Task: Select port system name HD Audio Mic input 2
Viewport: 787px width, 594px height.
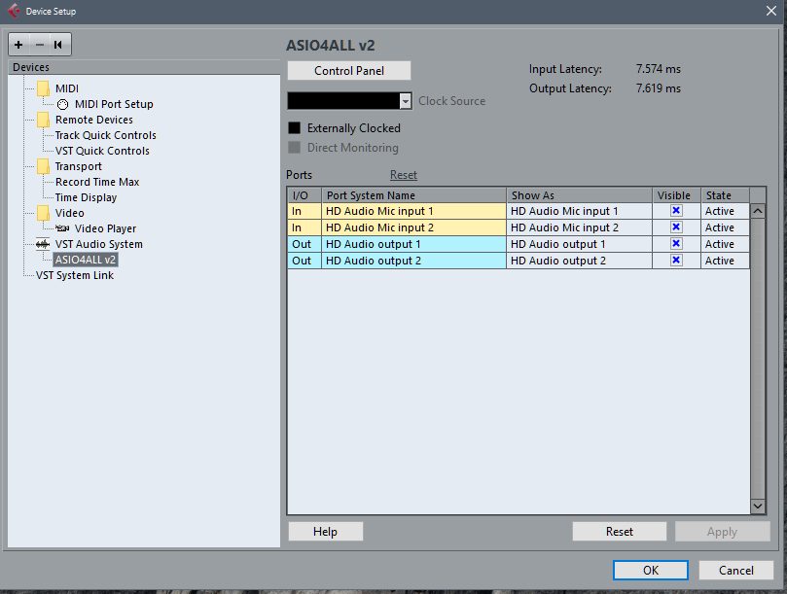Action: tap(414, 227)
